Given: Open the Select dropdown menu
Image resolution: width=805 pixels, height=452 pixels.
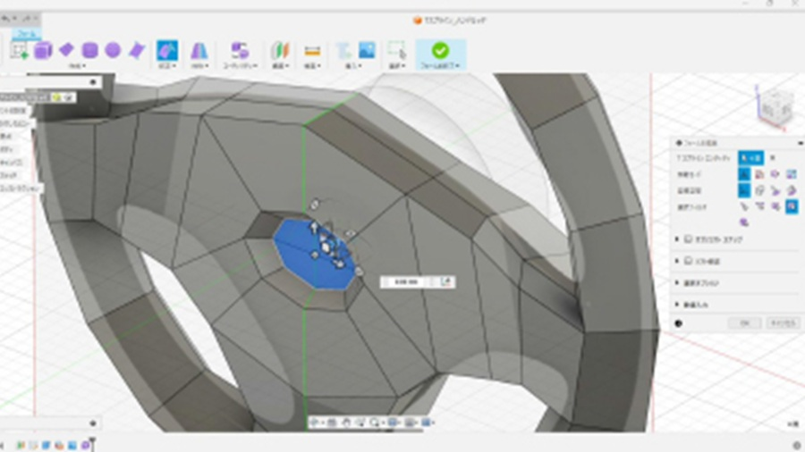Looking at the screenshot, I should point(397,66).
